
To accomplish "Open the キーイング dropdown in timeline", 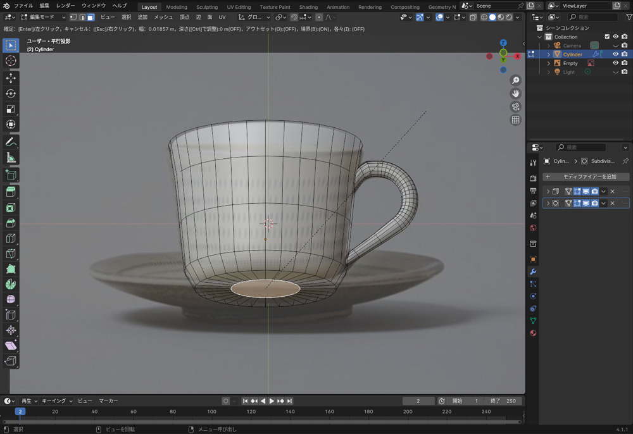I will tap(57, 400).
